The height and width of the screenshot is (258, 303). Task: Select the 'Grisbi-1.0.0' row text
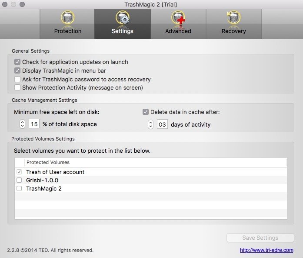pos(42,180)
